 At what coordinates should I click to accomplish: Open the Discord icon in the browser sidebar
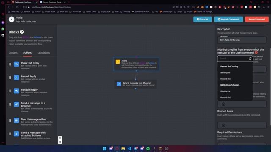[3, 35]
